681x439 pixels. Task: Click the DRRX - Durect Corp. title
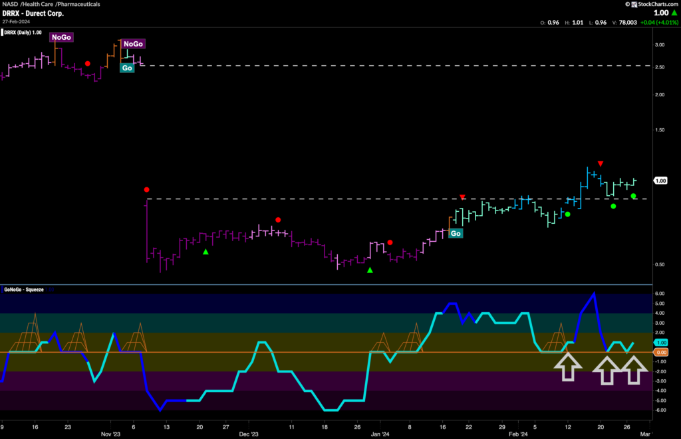click(31, 13)
